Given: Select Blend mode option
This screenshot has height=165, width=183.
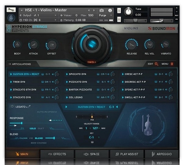Looking at the screenshot, I should (39, 138).
